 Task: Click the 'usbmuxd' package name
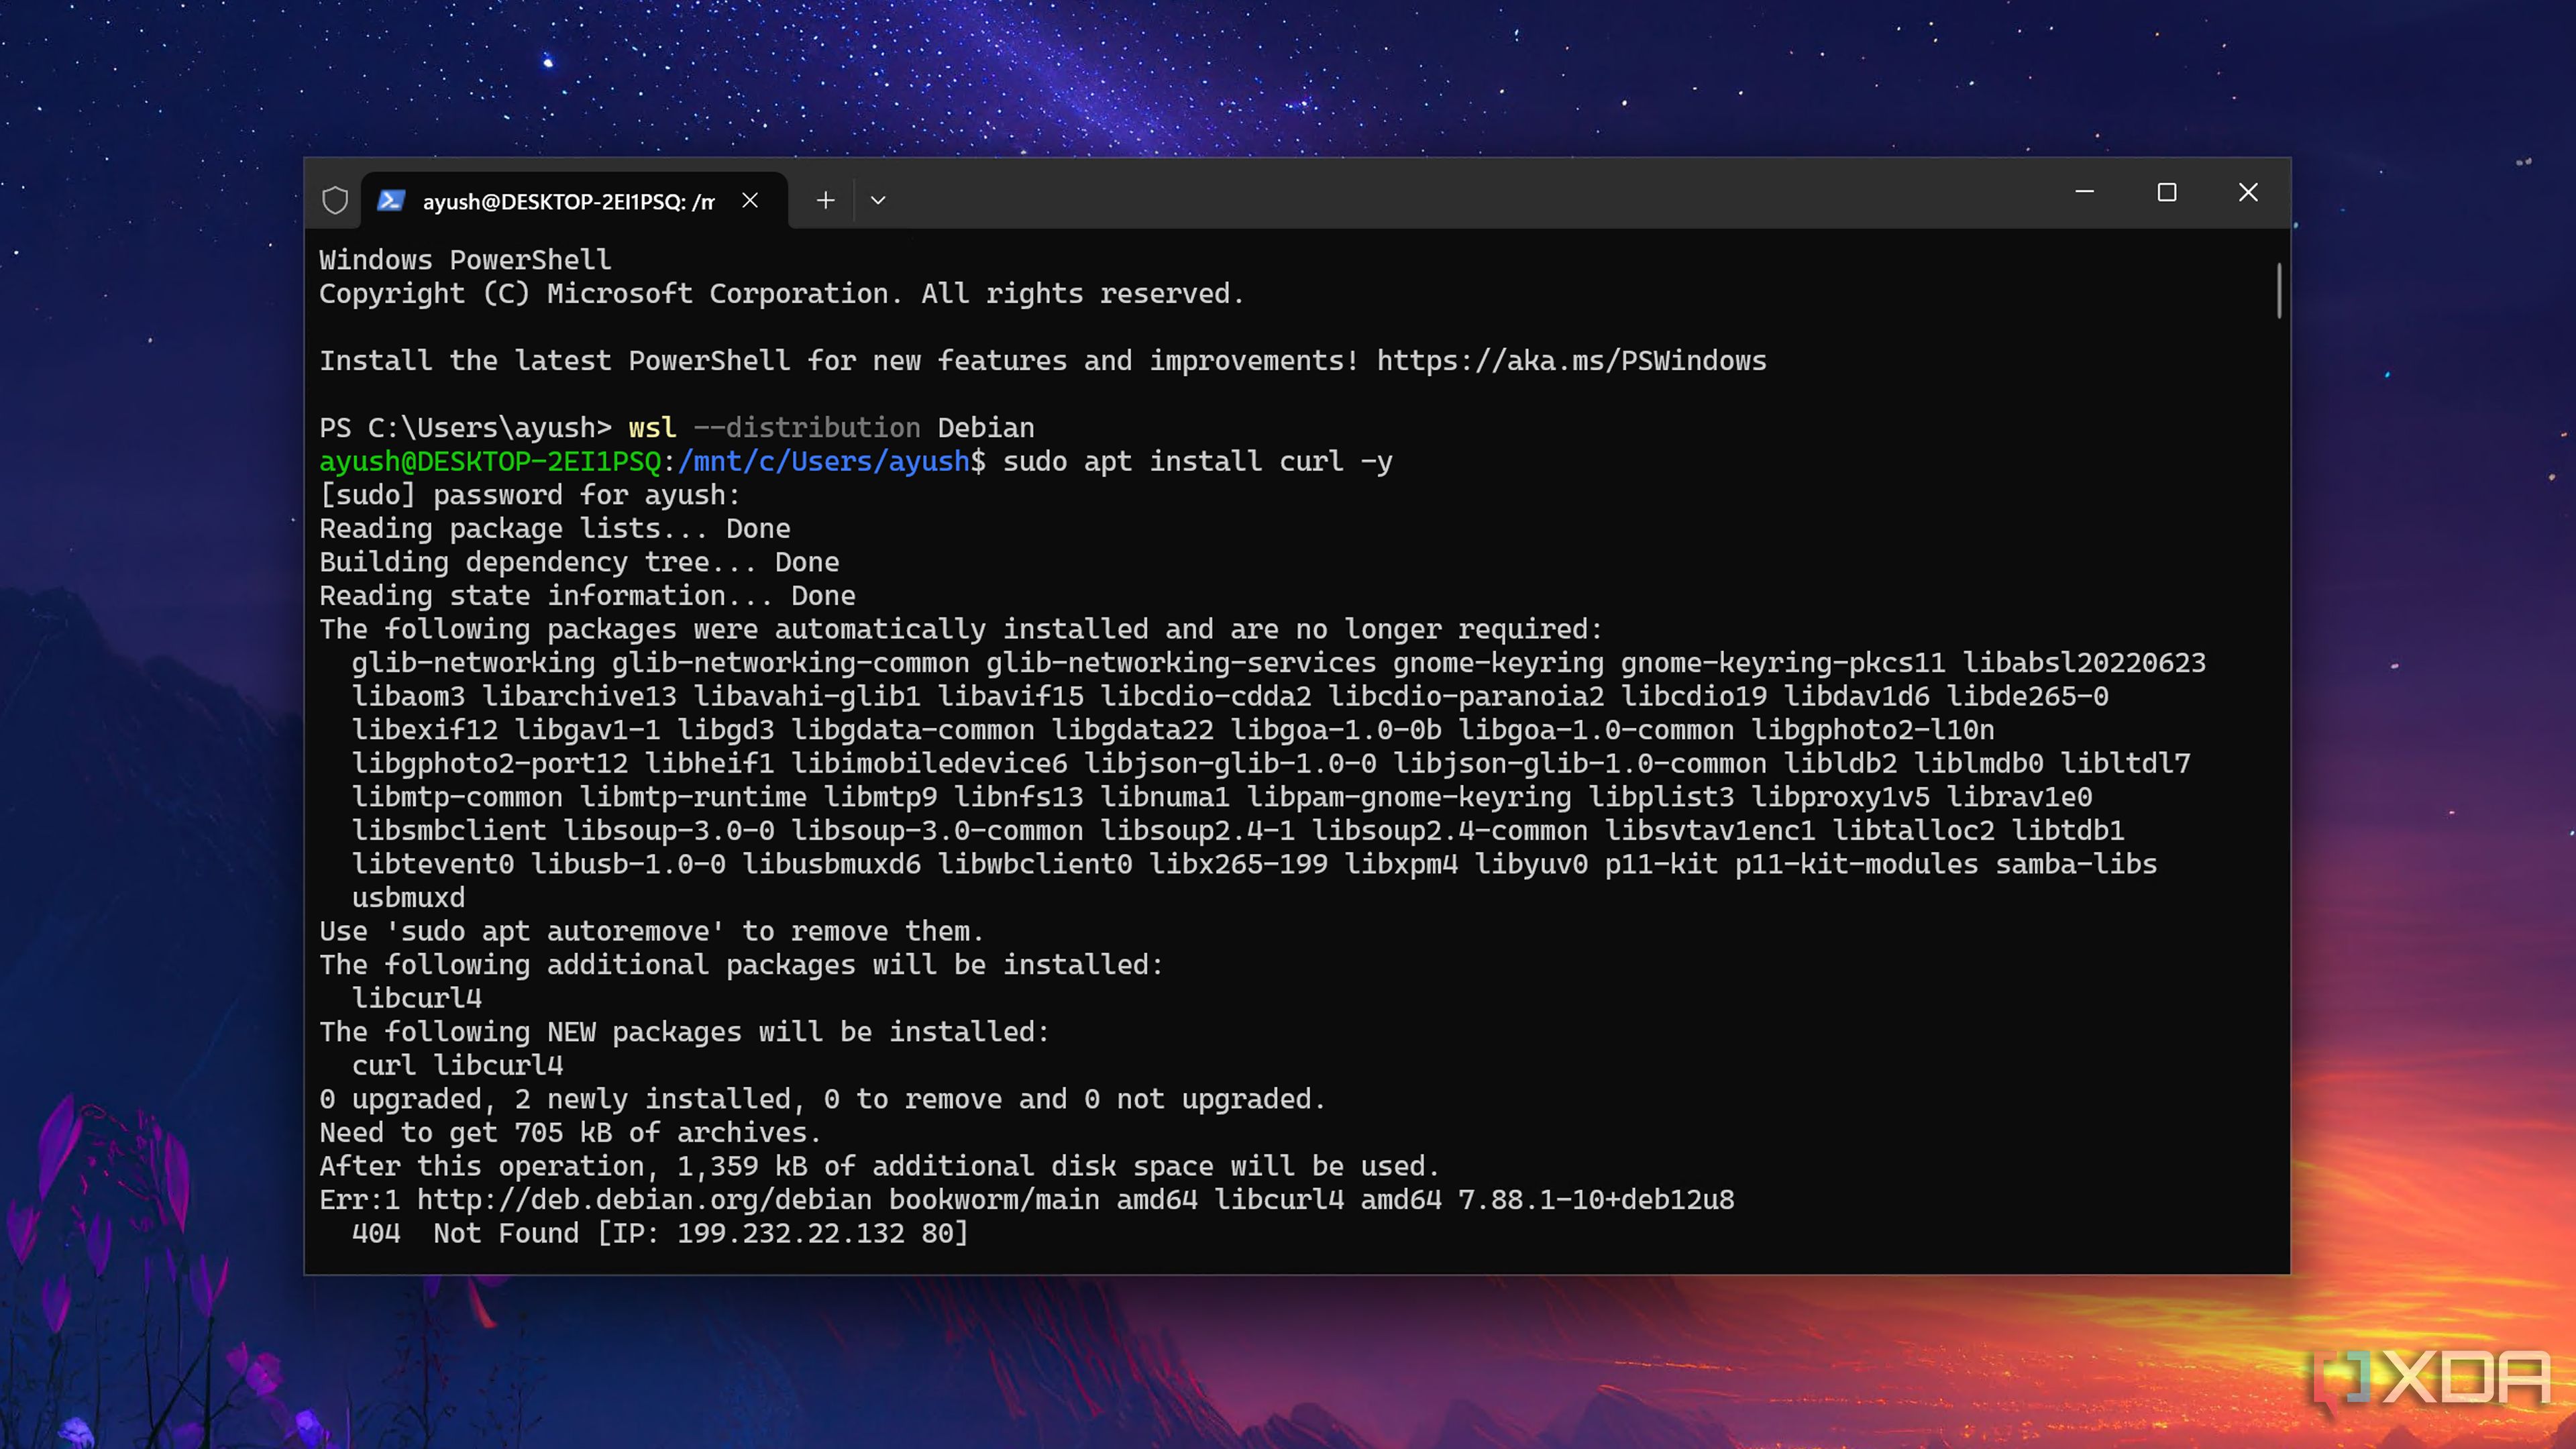point(408,898)
